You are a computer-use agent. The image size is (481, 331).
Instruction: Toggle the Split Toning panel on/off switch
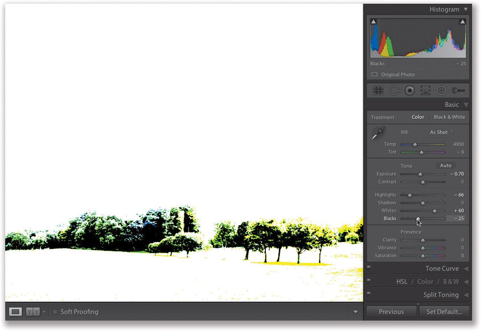pos(369,294)
